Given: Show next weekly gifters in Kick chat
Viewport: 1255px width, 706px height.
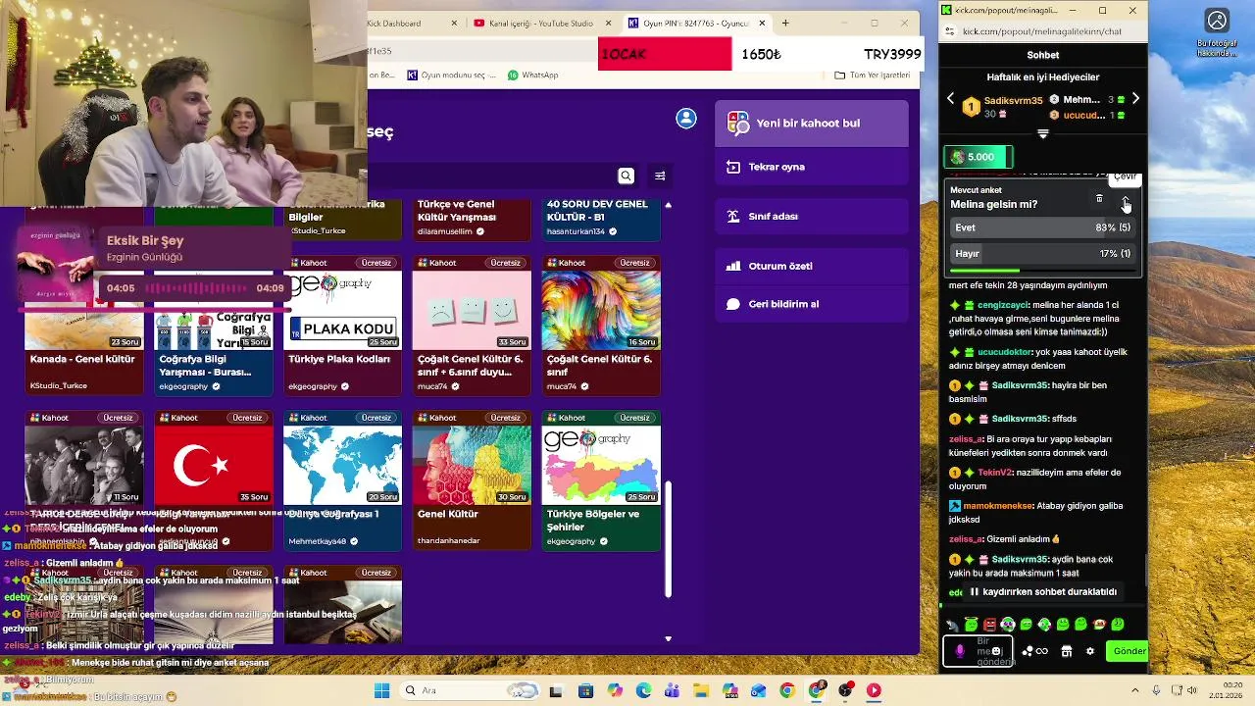Looking at the screenshot, I should coord(1135,99).
